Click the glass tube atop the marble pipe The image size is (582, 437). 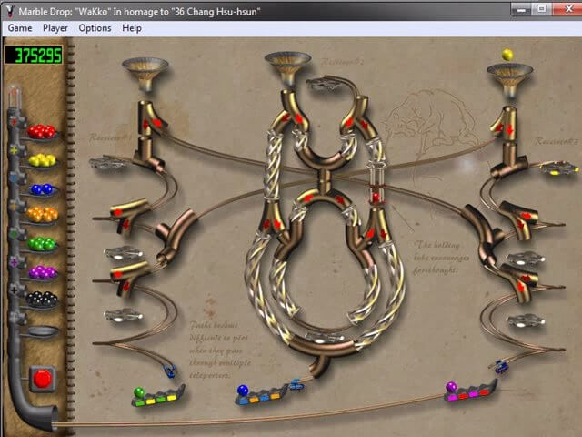(x=15, y=96)
